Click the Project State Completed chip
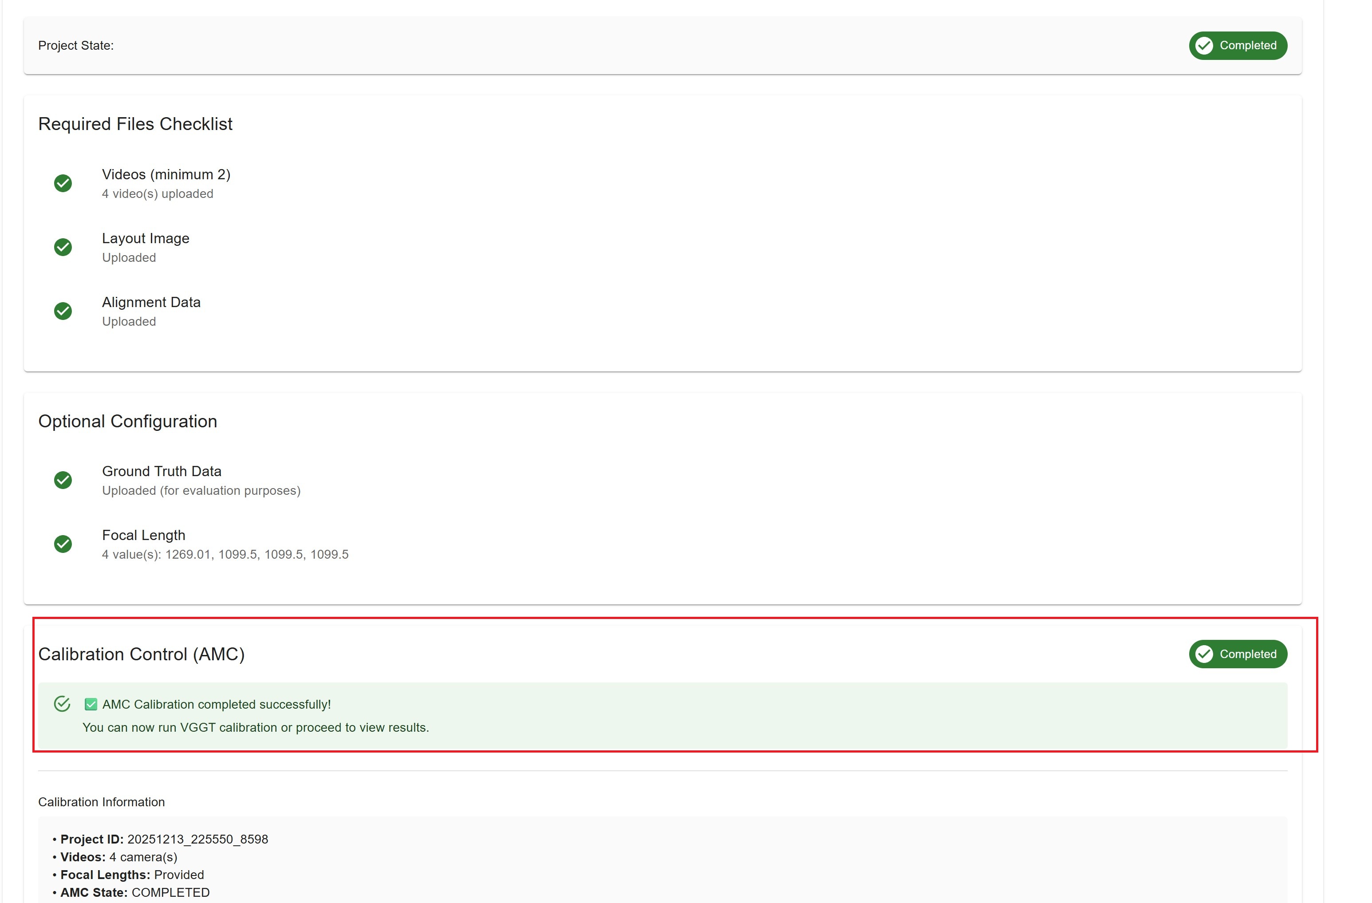The image size is (1372, 903). pos(1238,46)
